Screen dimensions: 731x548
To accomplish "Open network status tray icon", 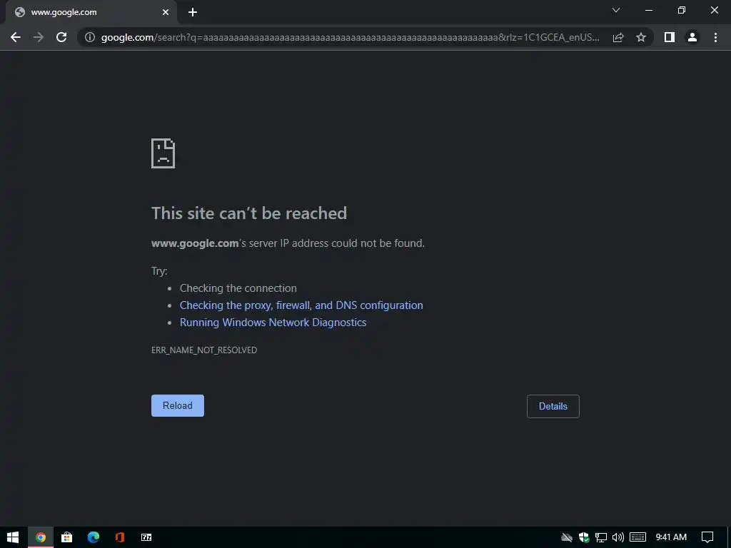I will point(601,537).
